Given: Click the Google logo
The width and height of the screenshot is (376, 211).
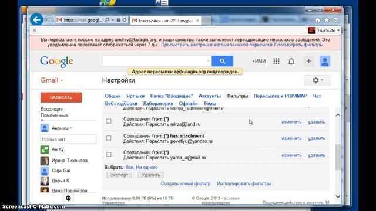Looking at the screenshot, I should (x=56, y=62).
